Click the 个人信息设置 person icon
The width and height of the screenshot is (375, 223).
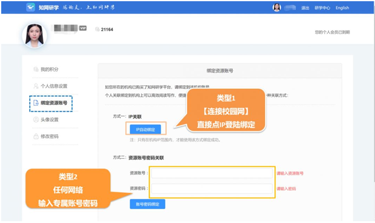point(36,86)
